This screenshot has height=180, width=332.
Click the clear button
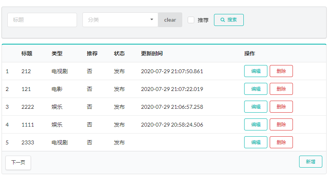(170, 20)
